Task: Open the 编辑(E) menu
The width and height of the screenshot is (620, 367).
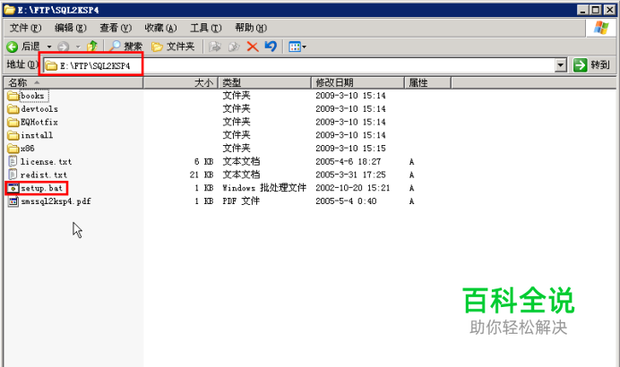Action: click(71, 28)
